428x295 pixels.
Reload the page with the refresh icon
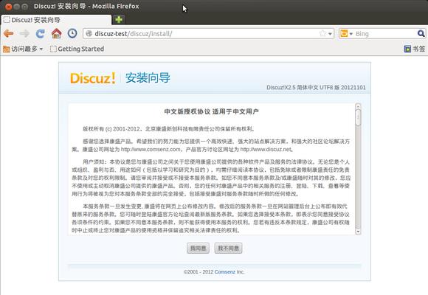(x=41, y=34)
